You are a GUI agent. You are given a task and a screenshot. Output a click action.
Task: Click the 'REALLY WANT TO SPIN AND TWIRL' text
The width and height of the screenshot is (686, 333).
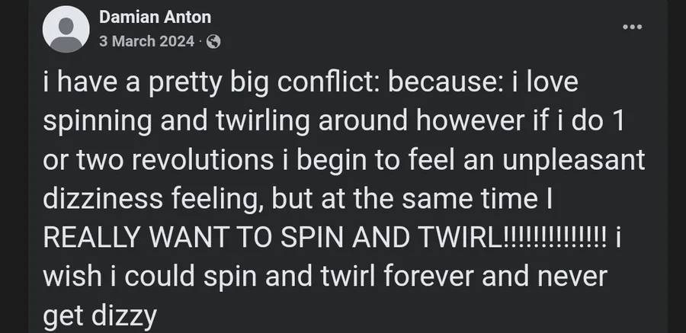[x=274, y=237]
